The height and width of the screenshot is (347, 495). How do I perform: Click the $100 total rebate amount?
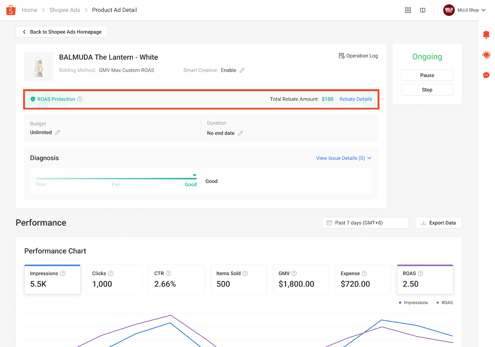[x=327, y=99]
